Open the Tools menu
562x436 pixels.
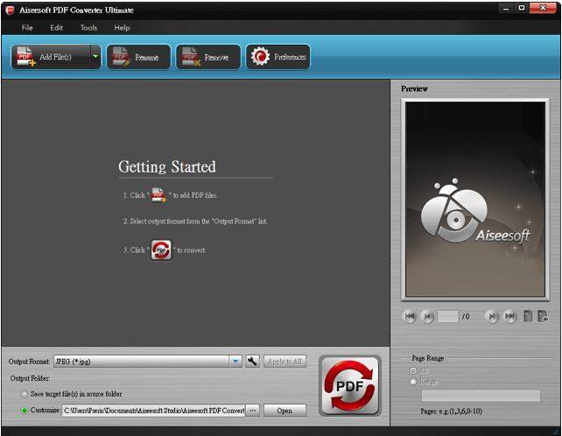point(88,28)
